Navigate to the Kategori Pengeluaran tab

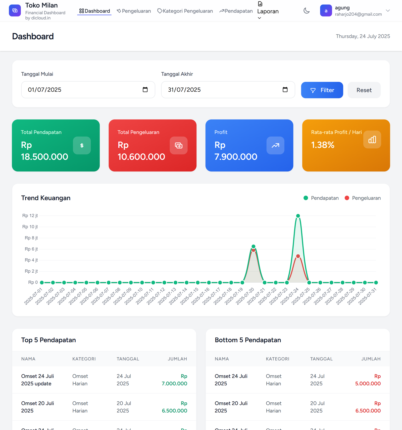point(185,11)
